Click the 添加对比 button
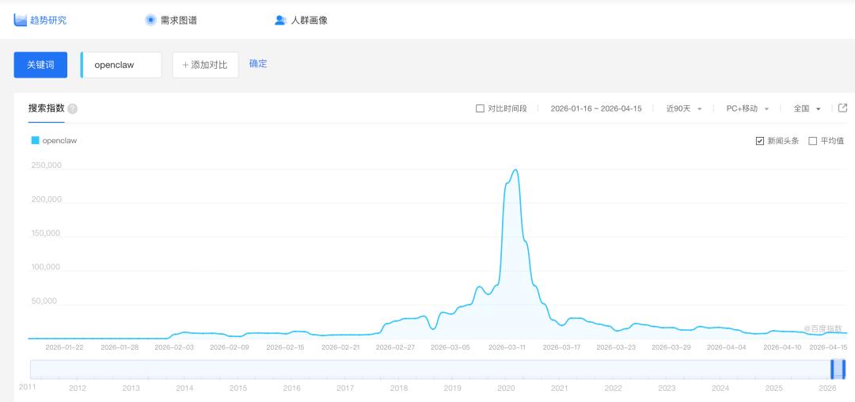This screenshot has height=402, width=855. (205, 65)
